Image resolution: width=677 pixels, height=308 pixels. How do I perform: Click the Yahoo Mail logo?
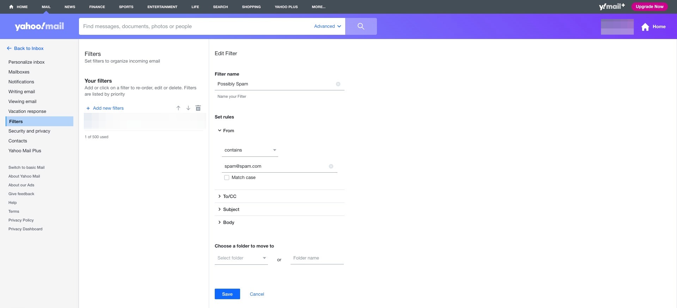tap(39, 26)
